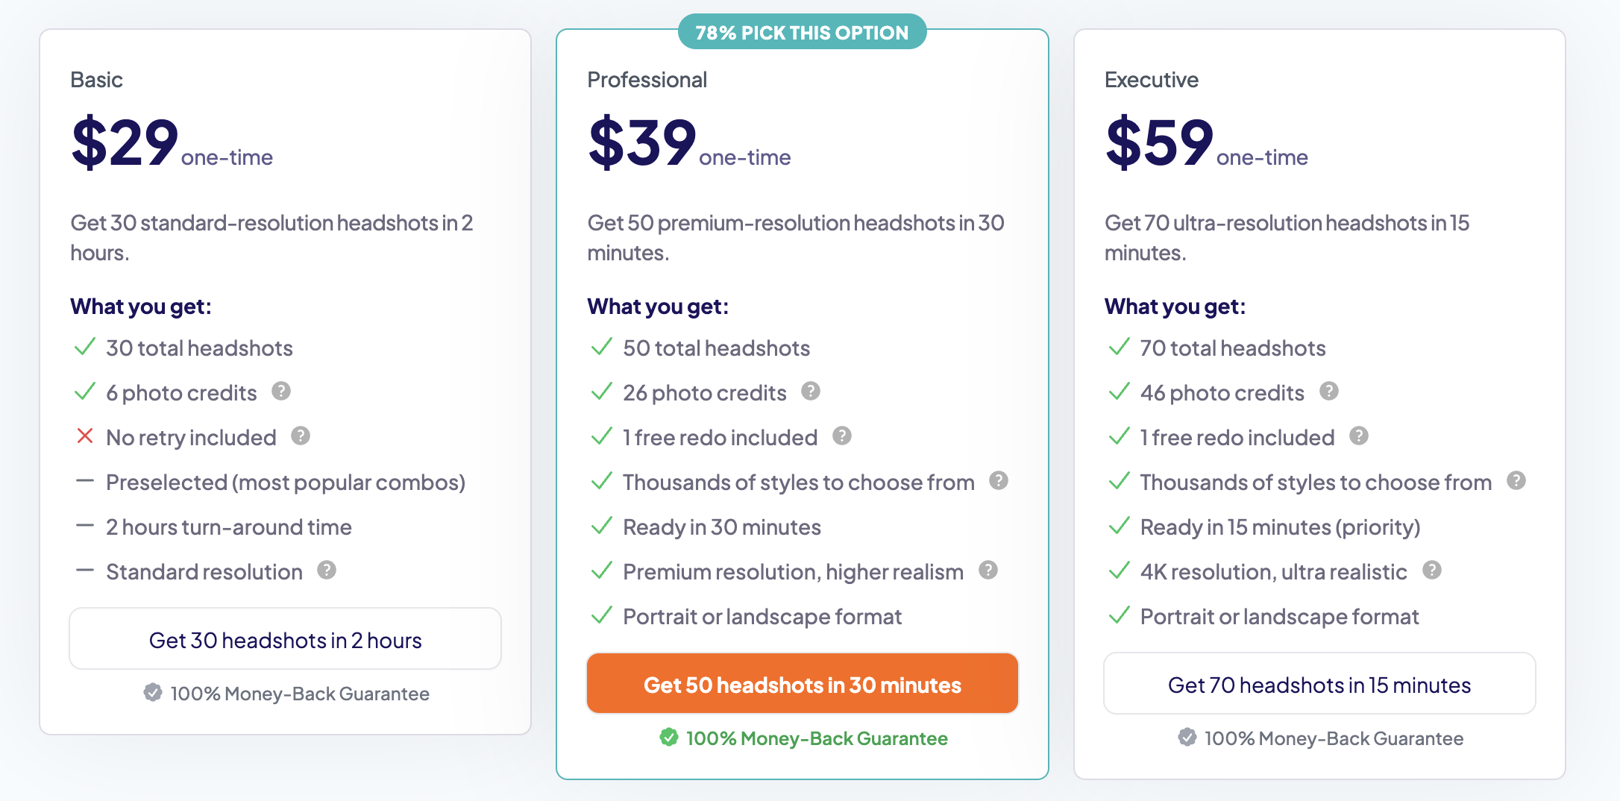Viewport: 1620px width, 801px height.
Task: Open the 4K resolution help icon
Action: (x=1432, y=571)
